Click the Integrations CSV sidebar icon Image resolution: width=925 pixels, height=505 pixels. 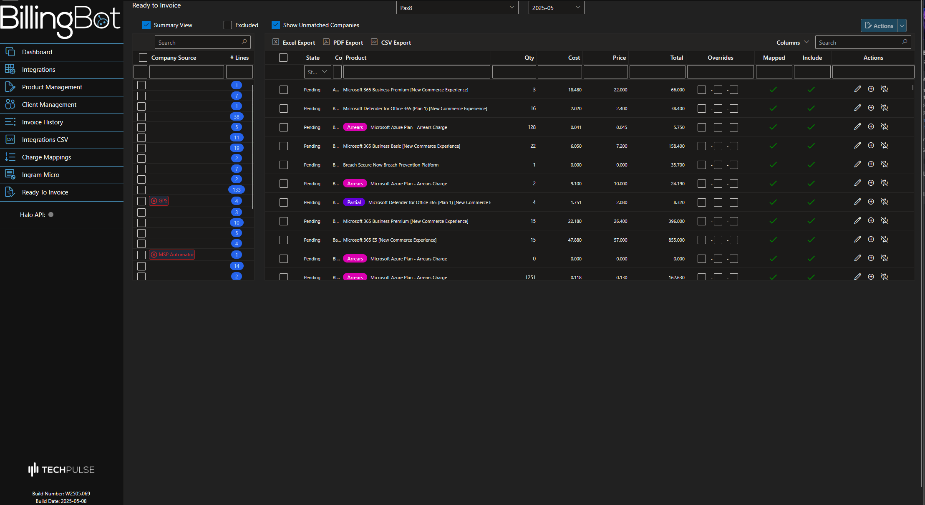(x=10, y=139)
